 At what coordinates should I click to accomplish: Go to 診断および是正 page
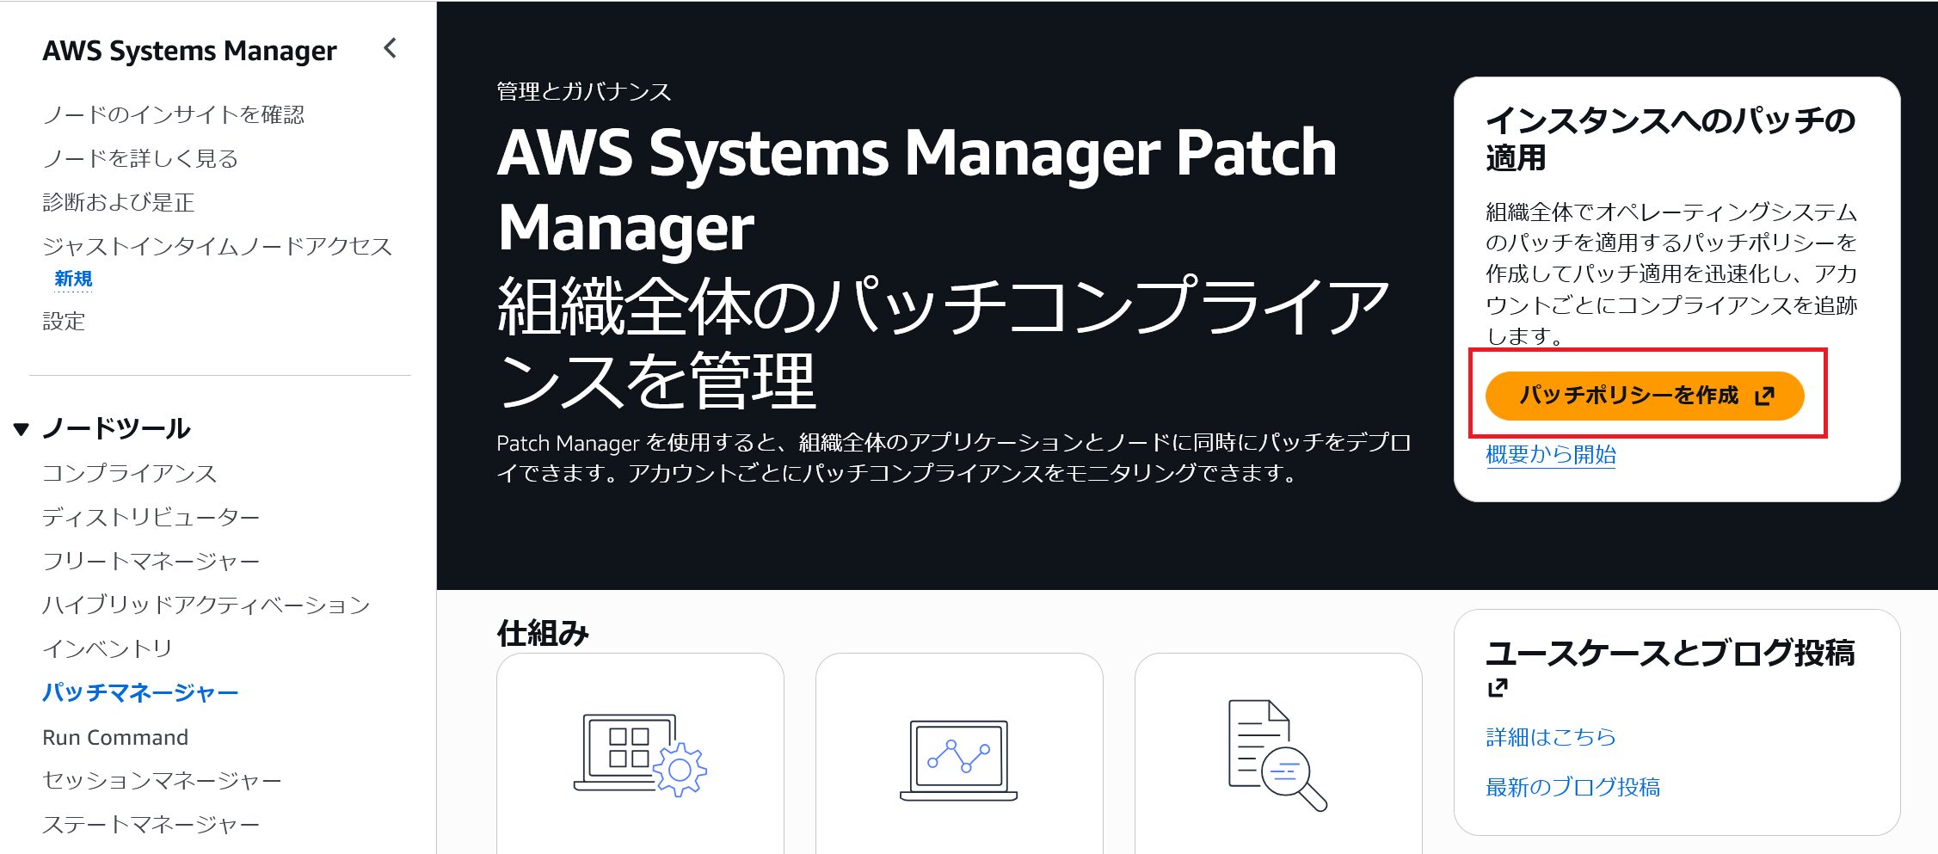tap(119, 202)
